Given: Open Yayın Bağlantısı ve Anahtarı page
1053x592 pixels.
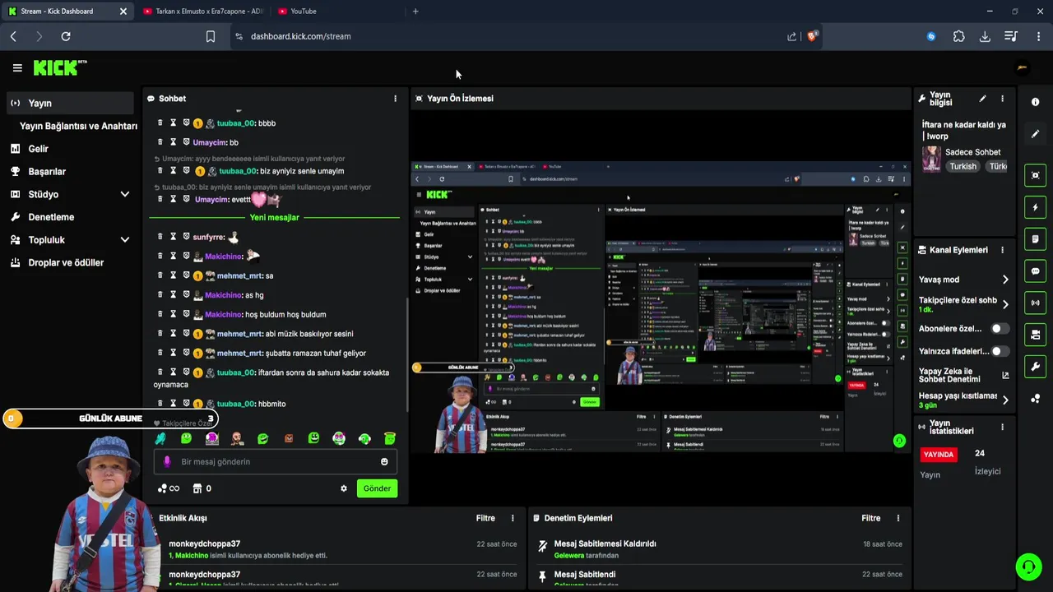Looking at the screenshot, I should click(x=78, y=126).
